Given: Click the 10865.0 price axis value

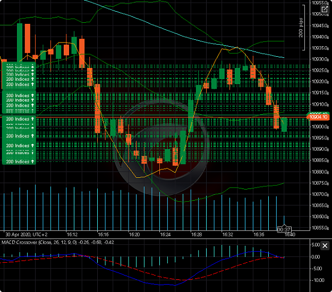Looking at the screenshot, I should pyautogui.click(x=320, y=205).
